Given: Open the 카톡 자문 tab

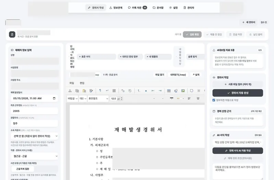Looking at the screenshot, I should pyautogui.click(x=137, y=8).
